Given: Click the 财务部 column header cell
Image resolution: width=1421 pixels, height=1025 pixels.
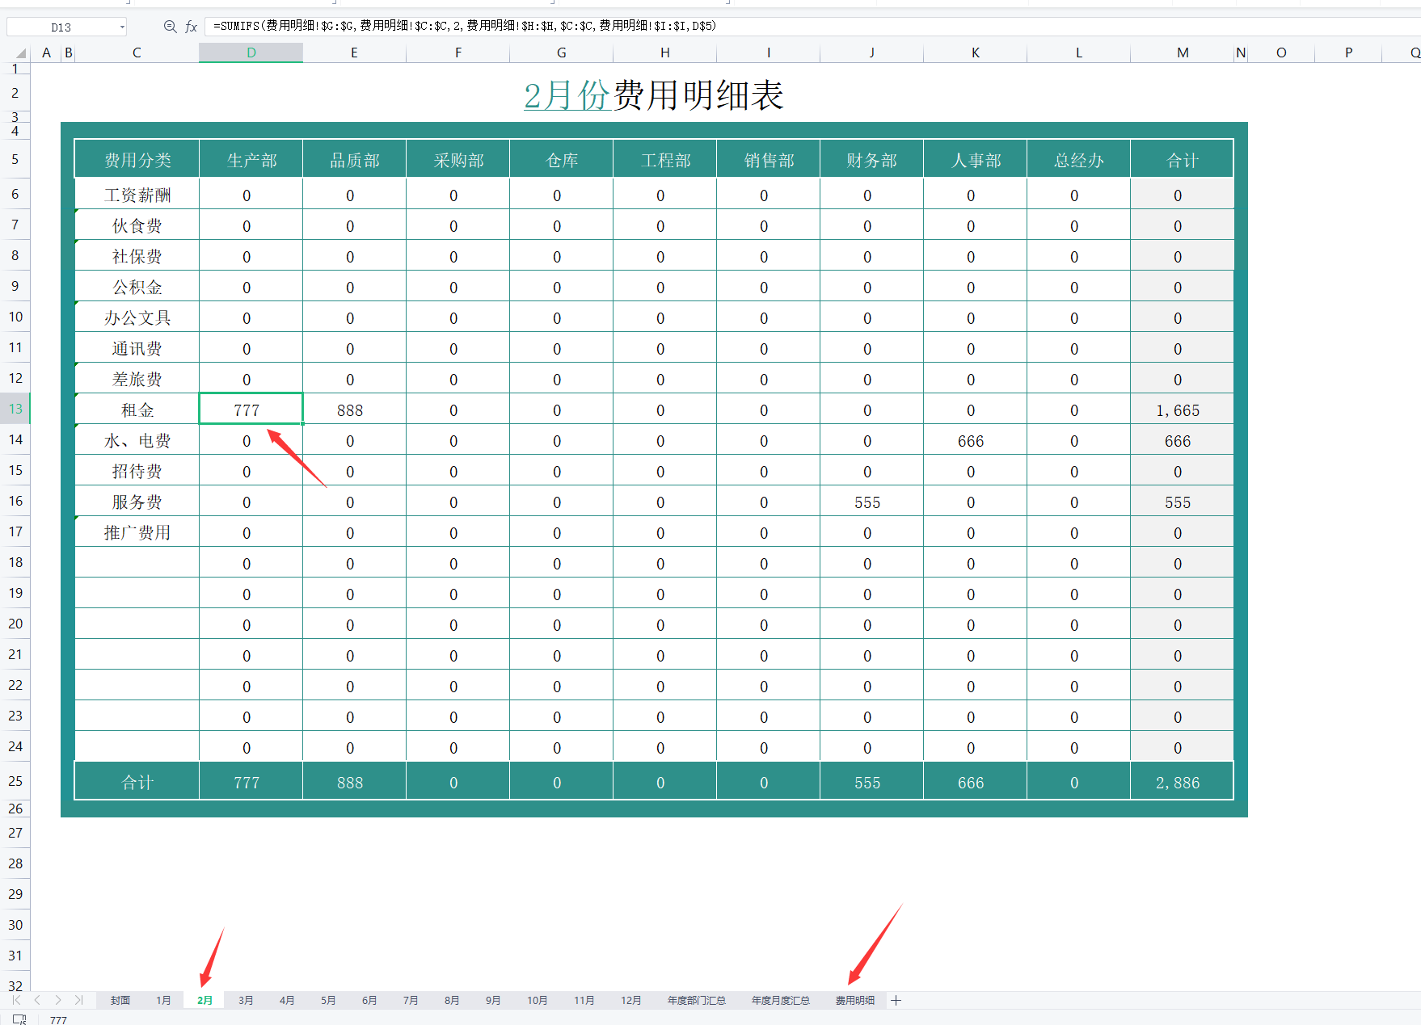Looking at the screenshot, I should click(872, 160).
